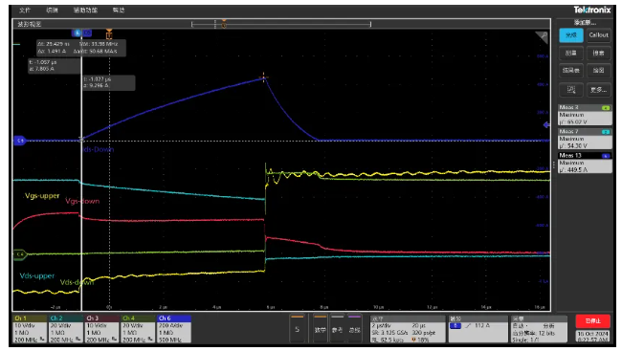Click the add math waveform button
Image resolution: width=622 pixels, height=351 pixels.
321,329
